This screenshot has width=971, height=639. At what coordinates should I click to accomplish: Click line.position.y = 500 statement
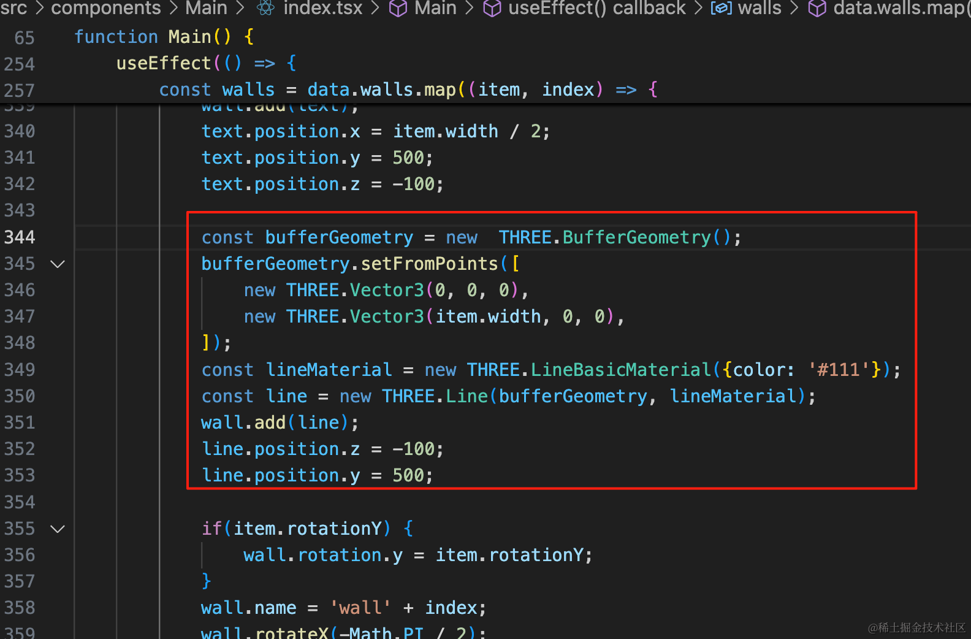coord(318,475)
